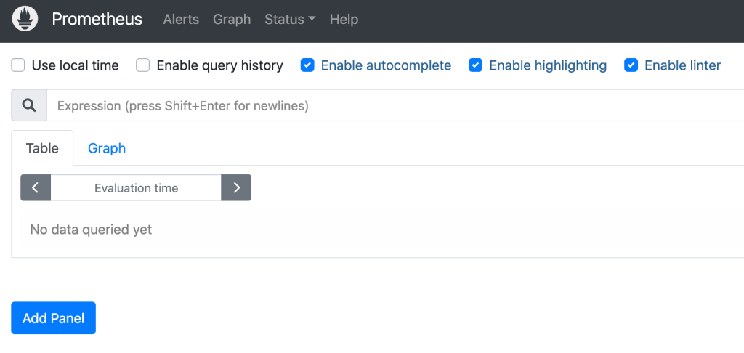Step evaluation time forward with right chevron
744x353 pixels.
click(236, 187)
